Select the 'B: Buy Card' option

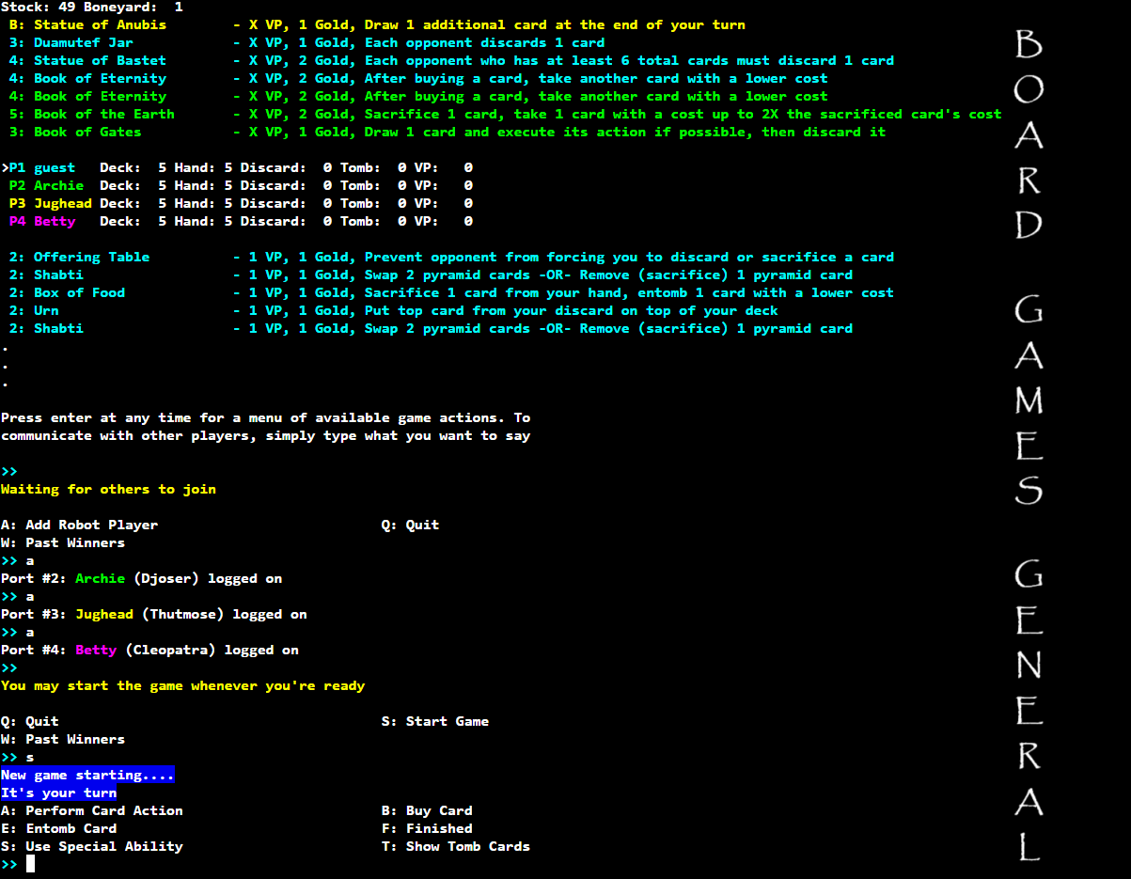(427, 810)
